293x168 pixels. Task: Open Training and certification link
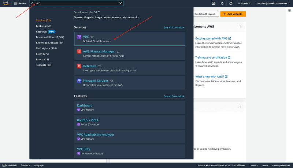point(213,57)
